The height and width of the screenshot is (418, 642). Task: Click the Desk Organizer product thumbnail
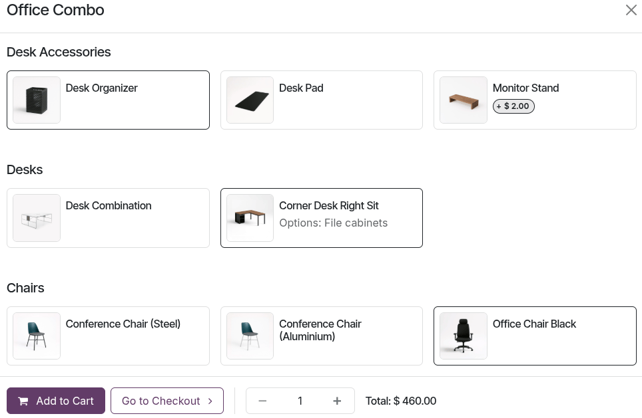36,100
